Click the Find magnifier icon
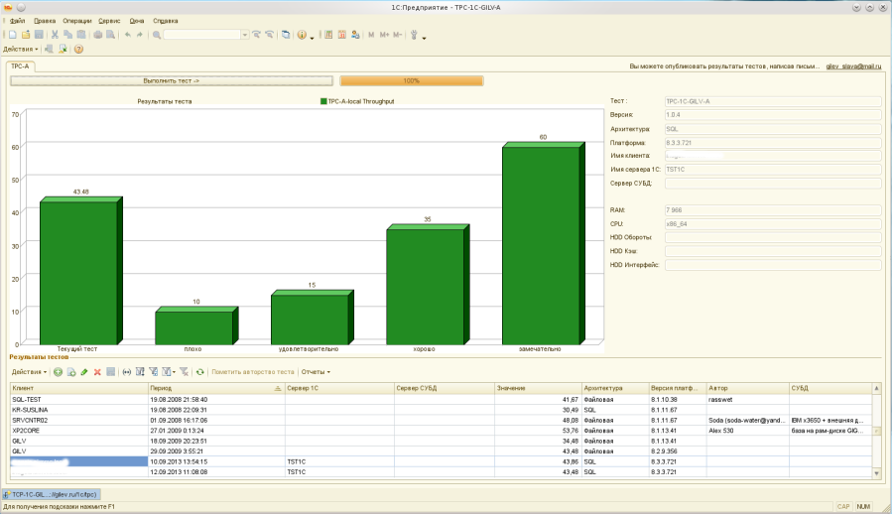The height and width of the screenshot is (514, 892). click(157, 35)
